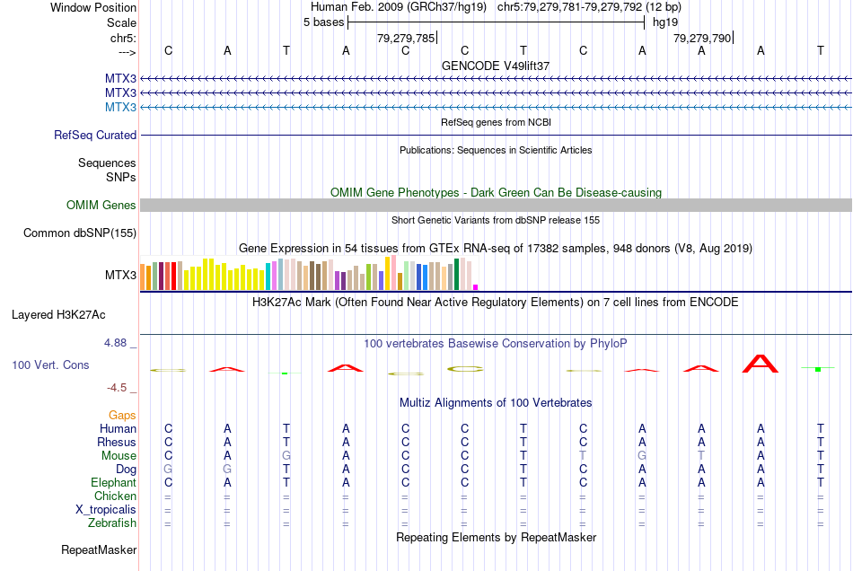Click the Human species row label
The height and width of the screenshot is (571, 853).
118,429
